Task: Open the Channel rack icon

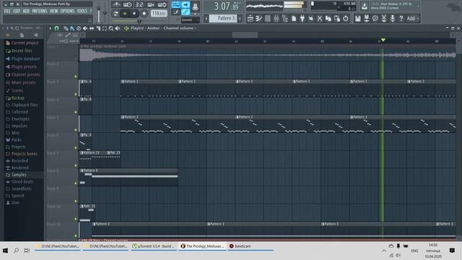Action: [x=268, y=19]
